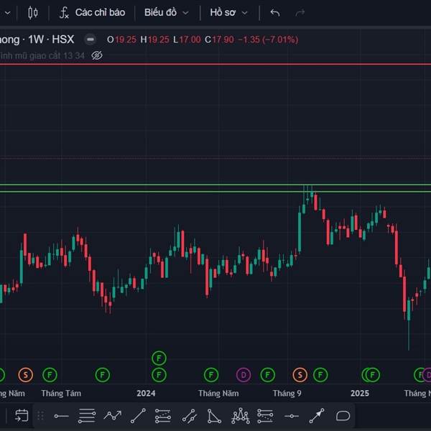Select the trend line drawing tool
The image size is (431, 431).
139,415
